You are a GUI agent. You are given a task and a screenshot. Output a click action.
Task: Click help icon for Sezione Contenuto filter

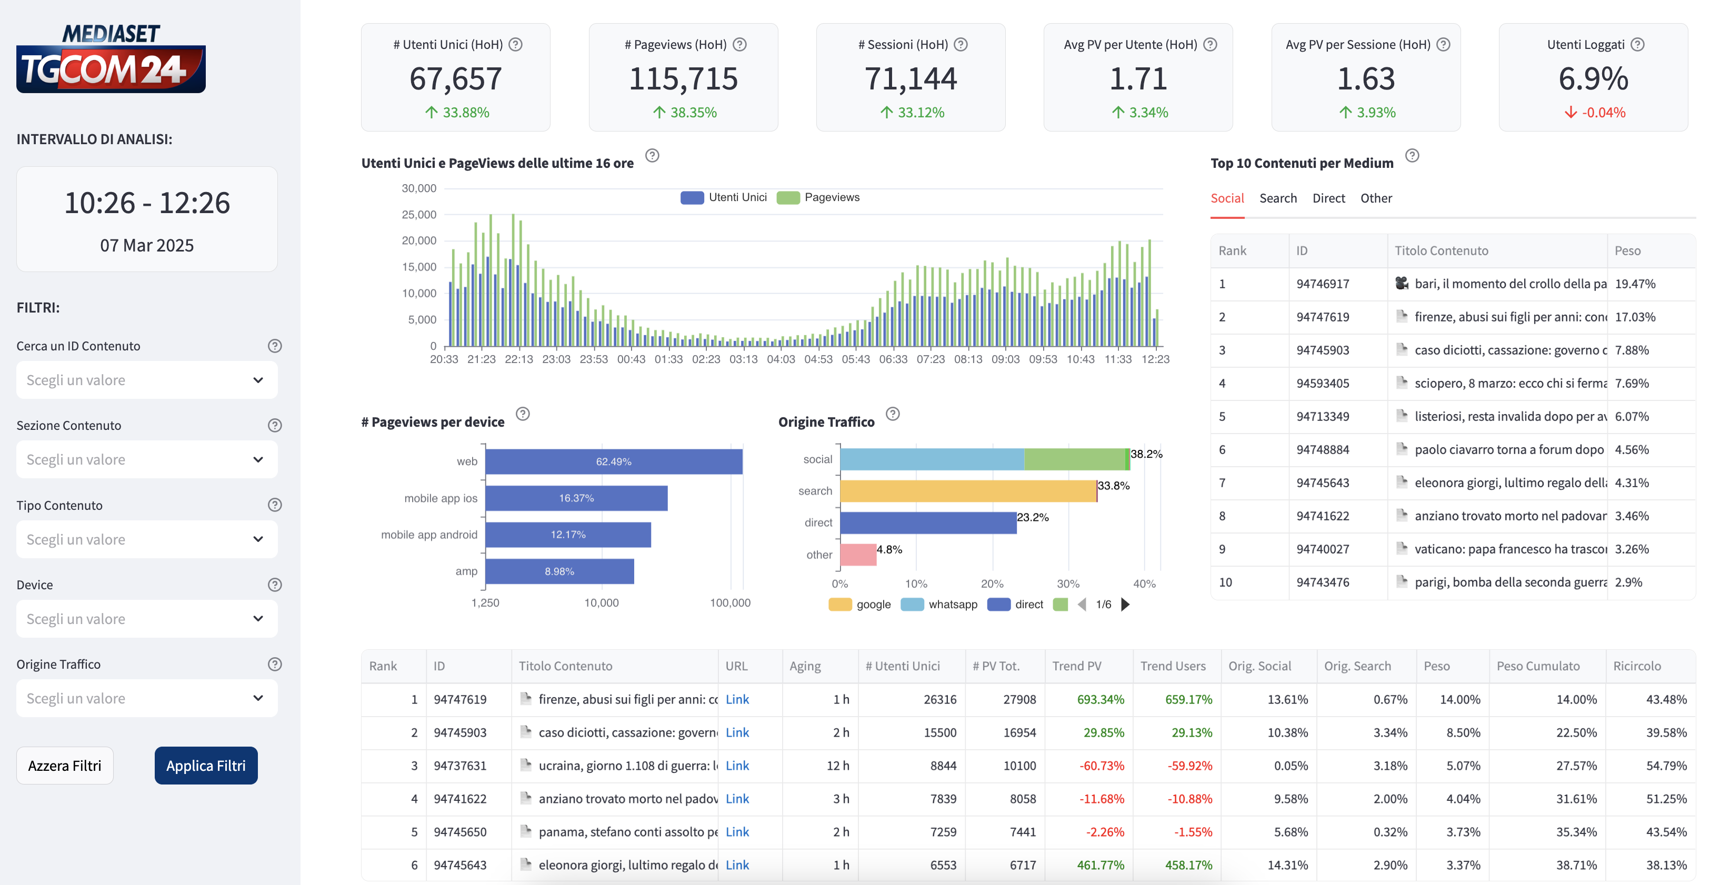(x=274, y=425)
